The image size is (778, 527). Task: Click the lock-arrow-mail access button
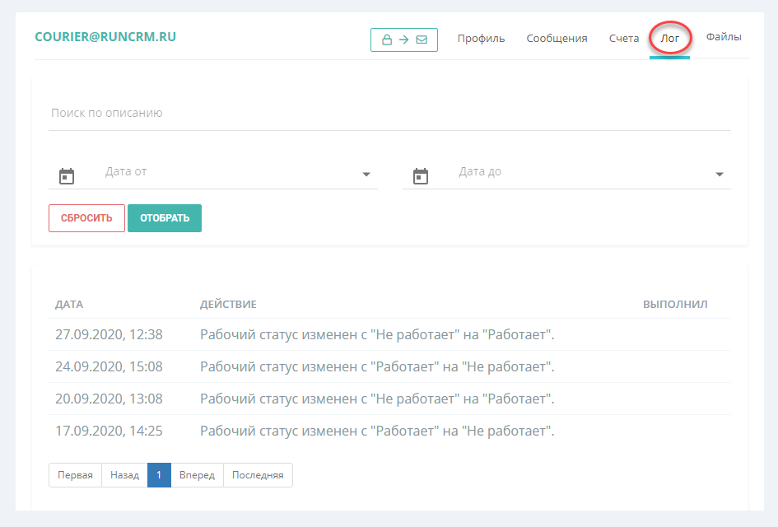click(x=404, y=40)
